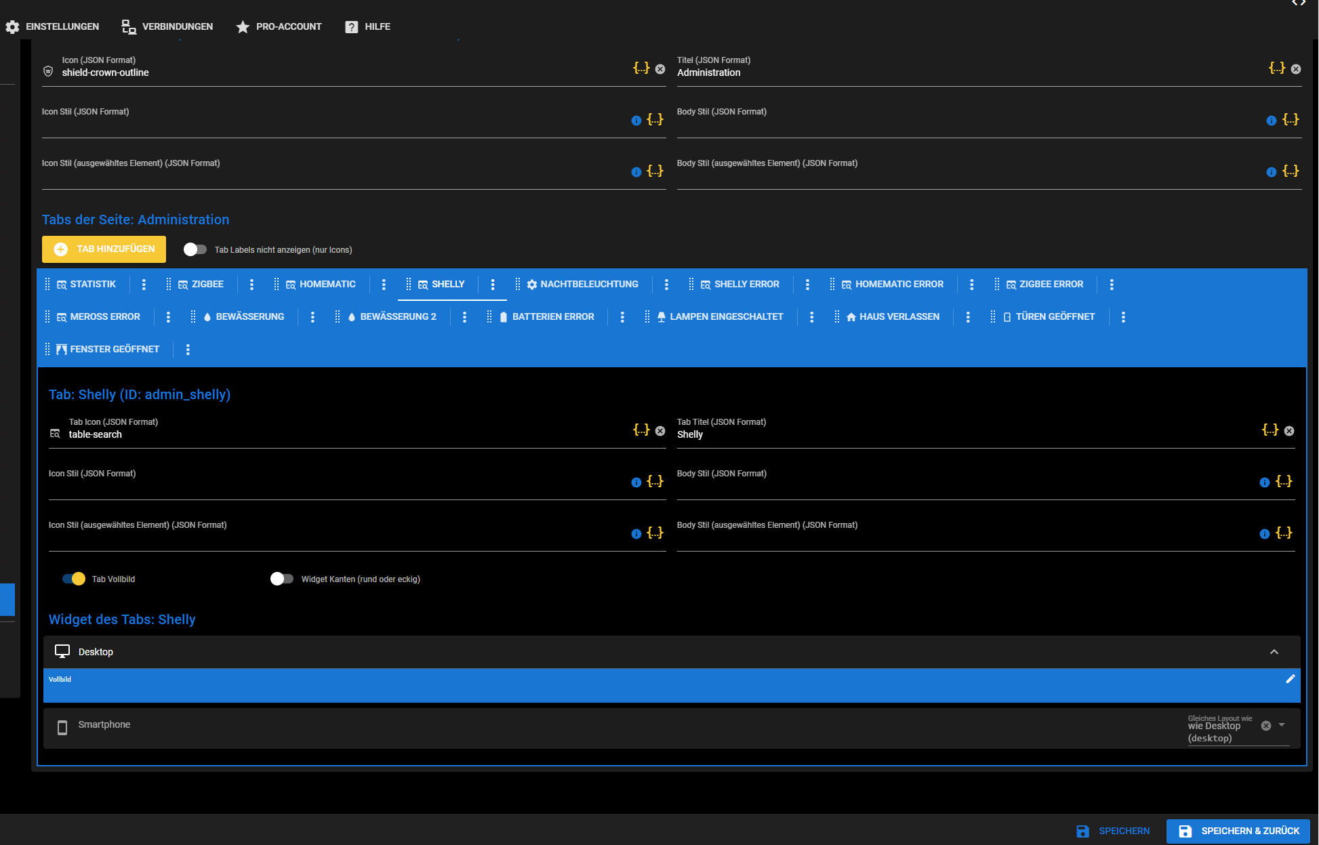Switch to Zigbee tab

(201, 285)
